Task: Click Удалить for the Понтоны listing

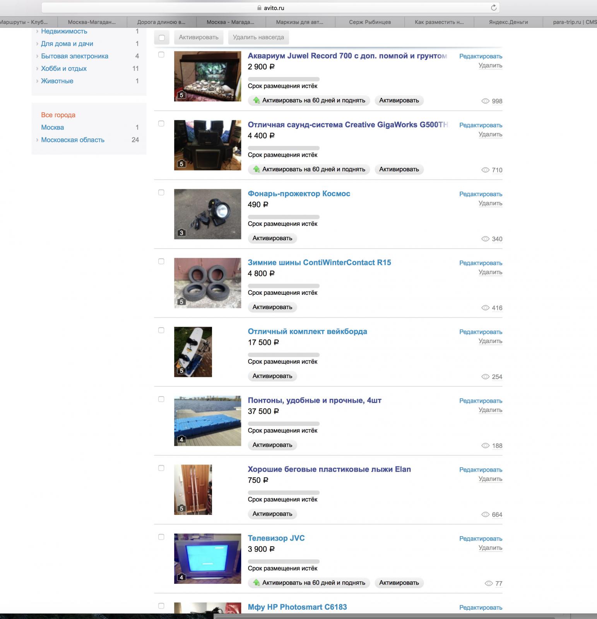Action: [490, 410]
